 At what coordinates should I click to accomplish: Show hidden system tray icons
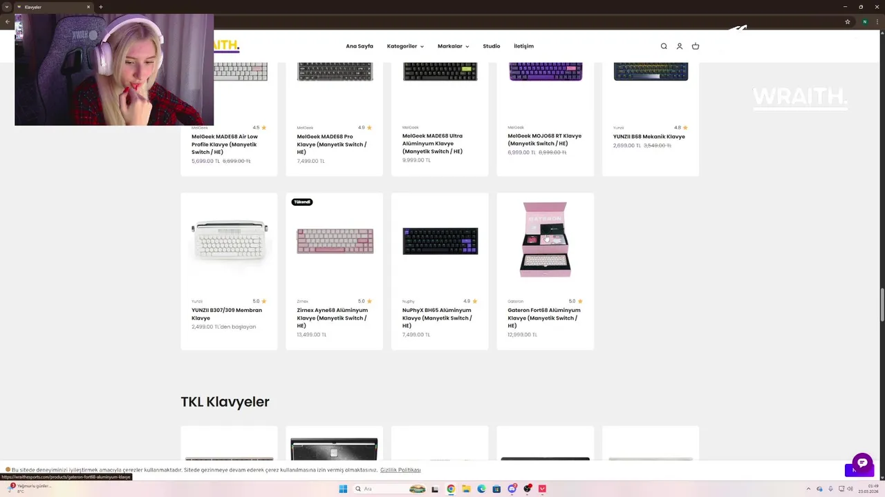809,489
